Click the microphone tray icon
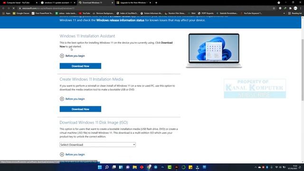Screen dimensions: 304x171 tap(272, 167)
